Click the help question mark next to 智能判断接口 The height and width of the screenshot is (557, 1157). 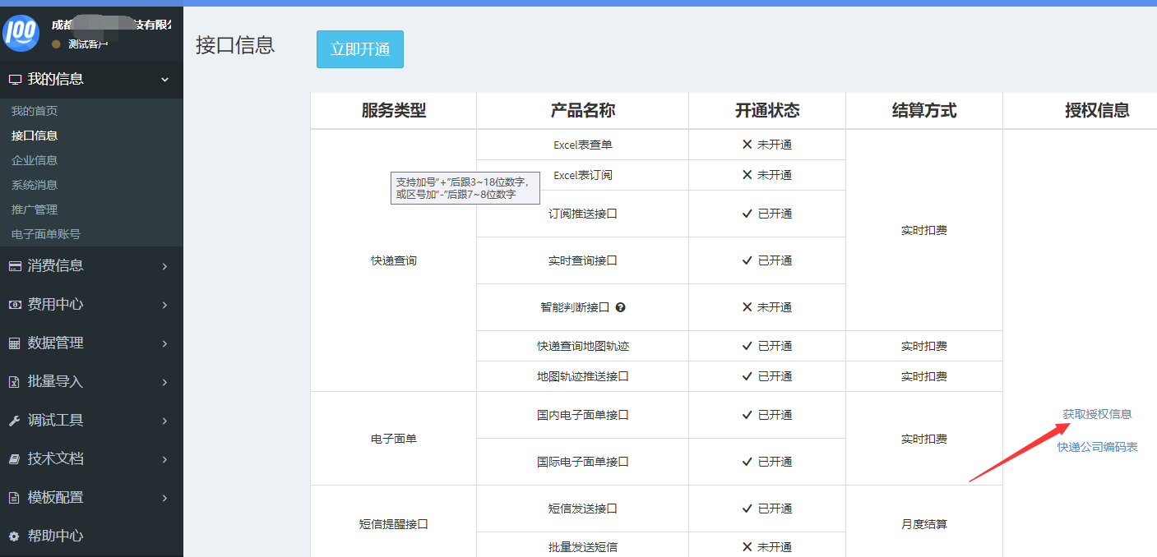[621, 307]
